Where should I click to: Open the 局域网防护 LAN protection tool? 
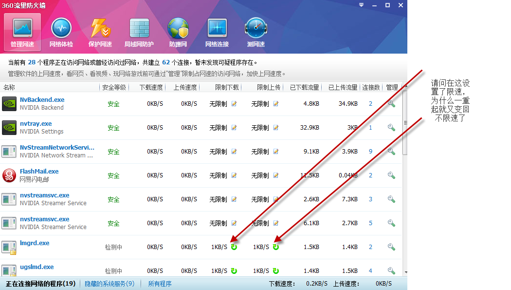(x=139, y=32)
